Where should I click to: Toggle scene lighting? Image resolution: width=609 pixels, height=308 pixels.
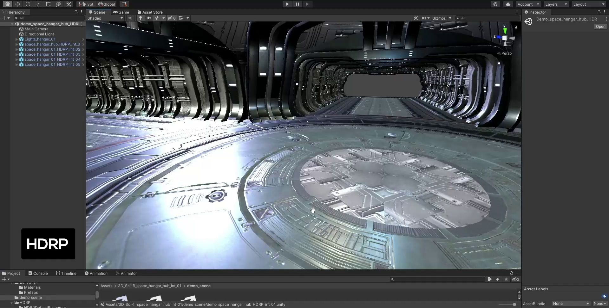(141, 18)
